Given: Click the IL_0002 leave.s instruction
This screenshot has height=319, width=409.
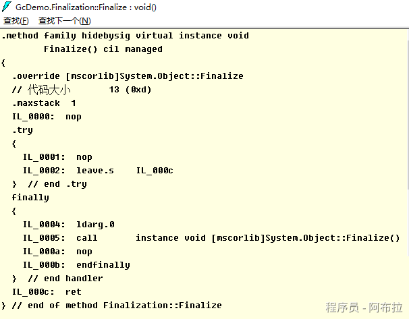Looking at the screenshot, I should [98, 171].
